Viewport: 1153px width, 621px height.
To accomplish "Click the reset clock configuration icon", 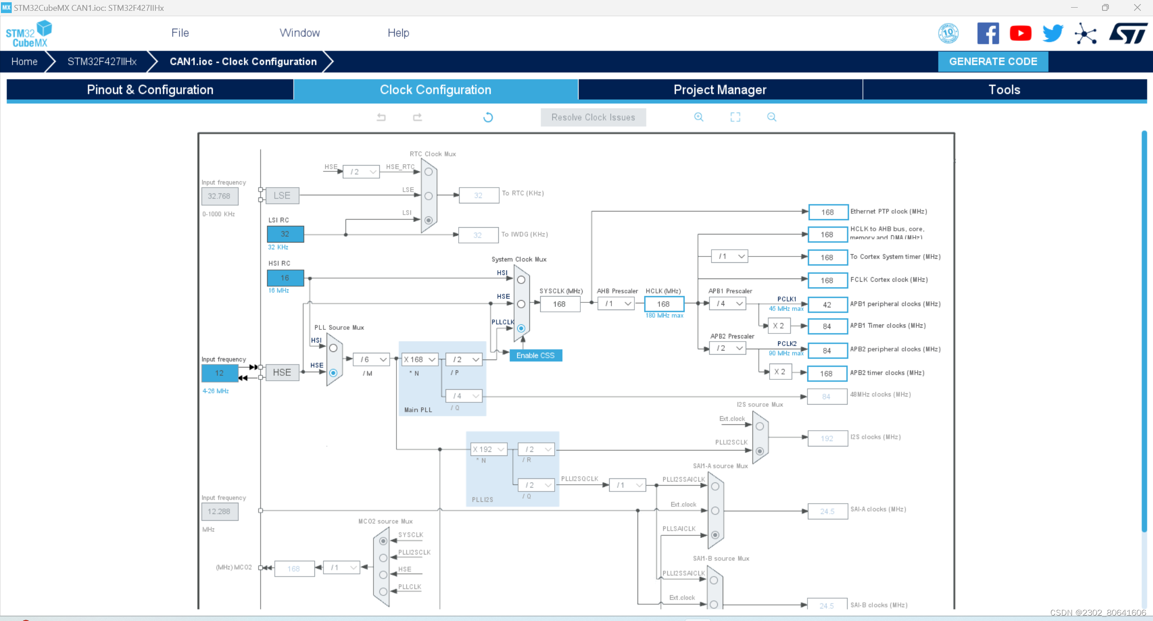I will [x=488, y=117].
